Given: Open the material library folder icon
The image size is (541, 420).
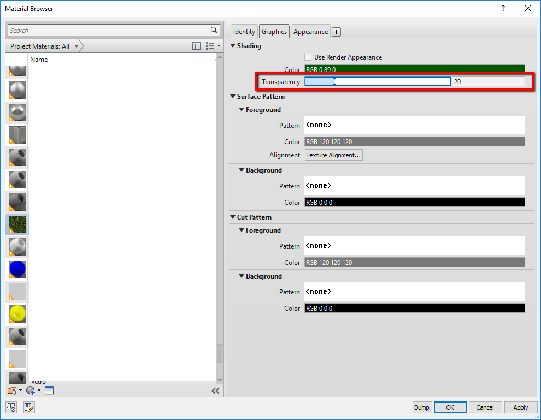Looking at the screenshot, I should click(11, 390).
